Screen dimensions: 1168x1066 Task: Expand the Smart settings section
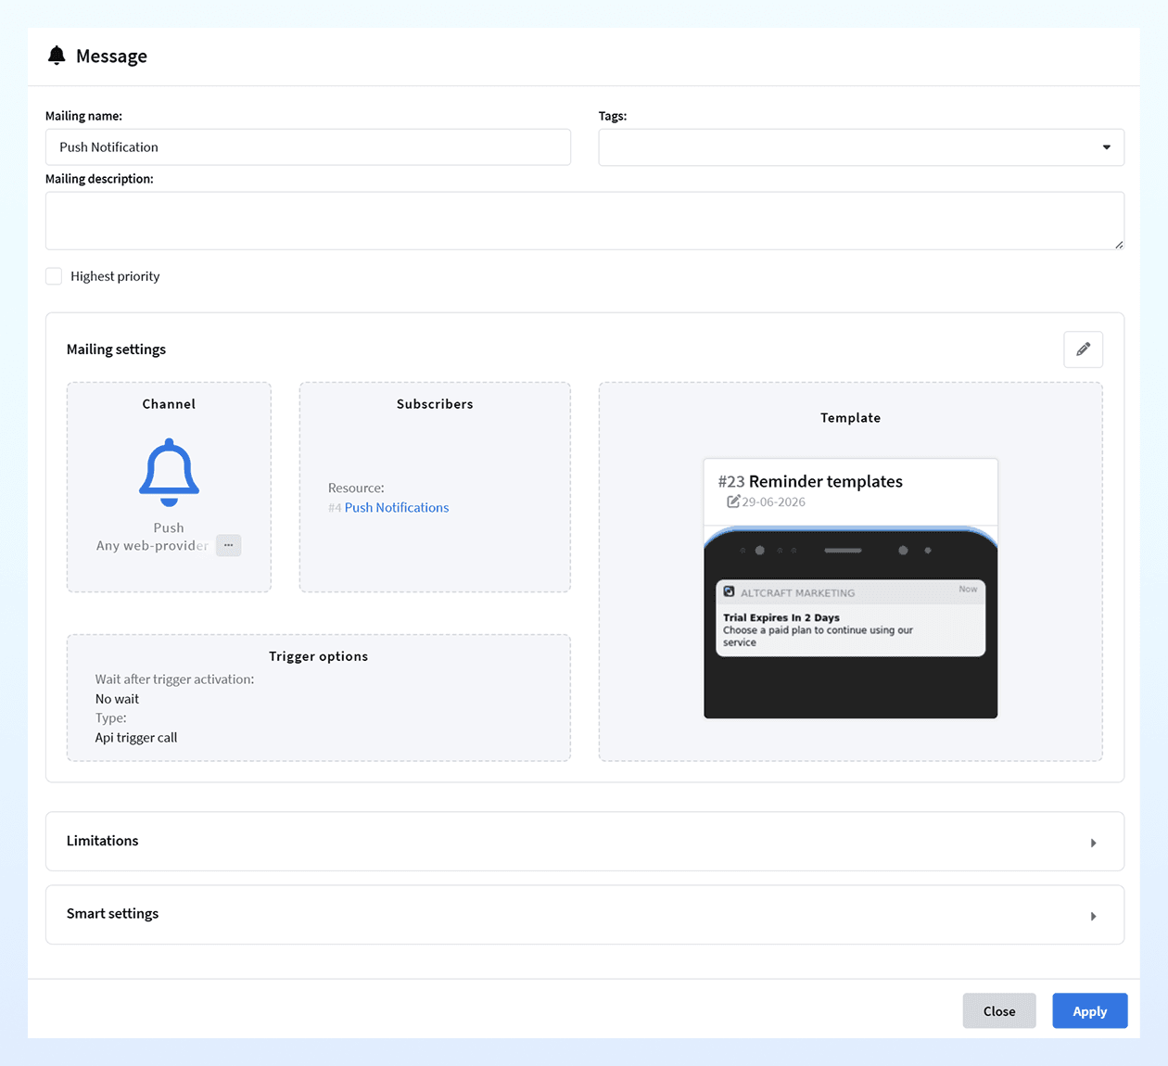pyautogui.click(x=585, y=915)
